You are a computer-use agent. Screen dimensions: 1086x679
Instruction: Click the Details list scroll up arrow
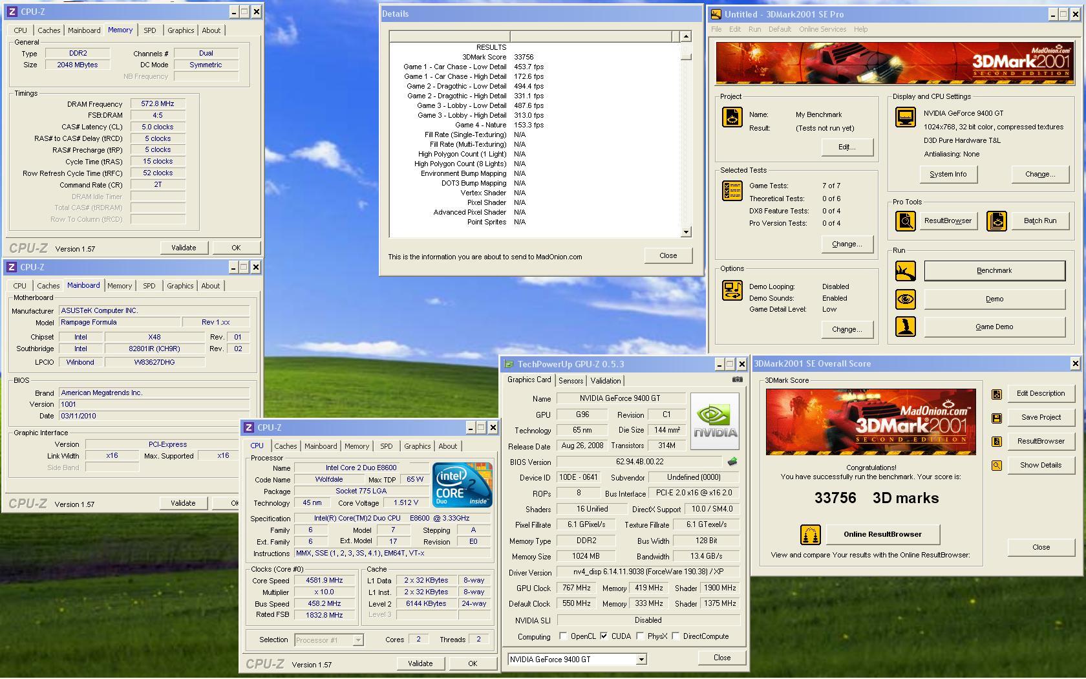coord(686,36)
